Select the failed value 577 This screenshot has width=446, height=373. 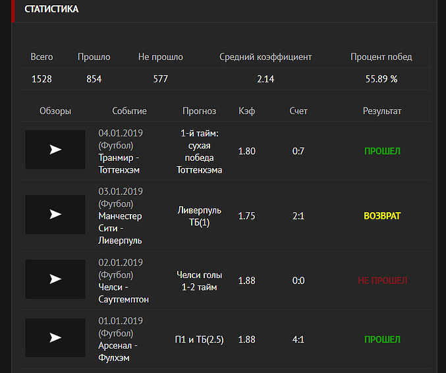tap(161, 79)
